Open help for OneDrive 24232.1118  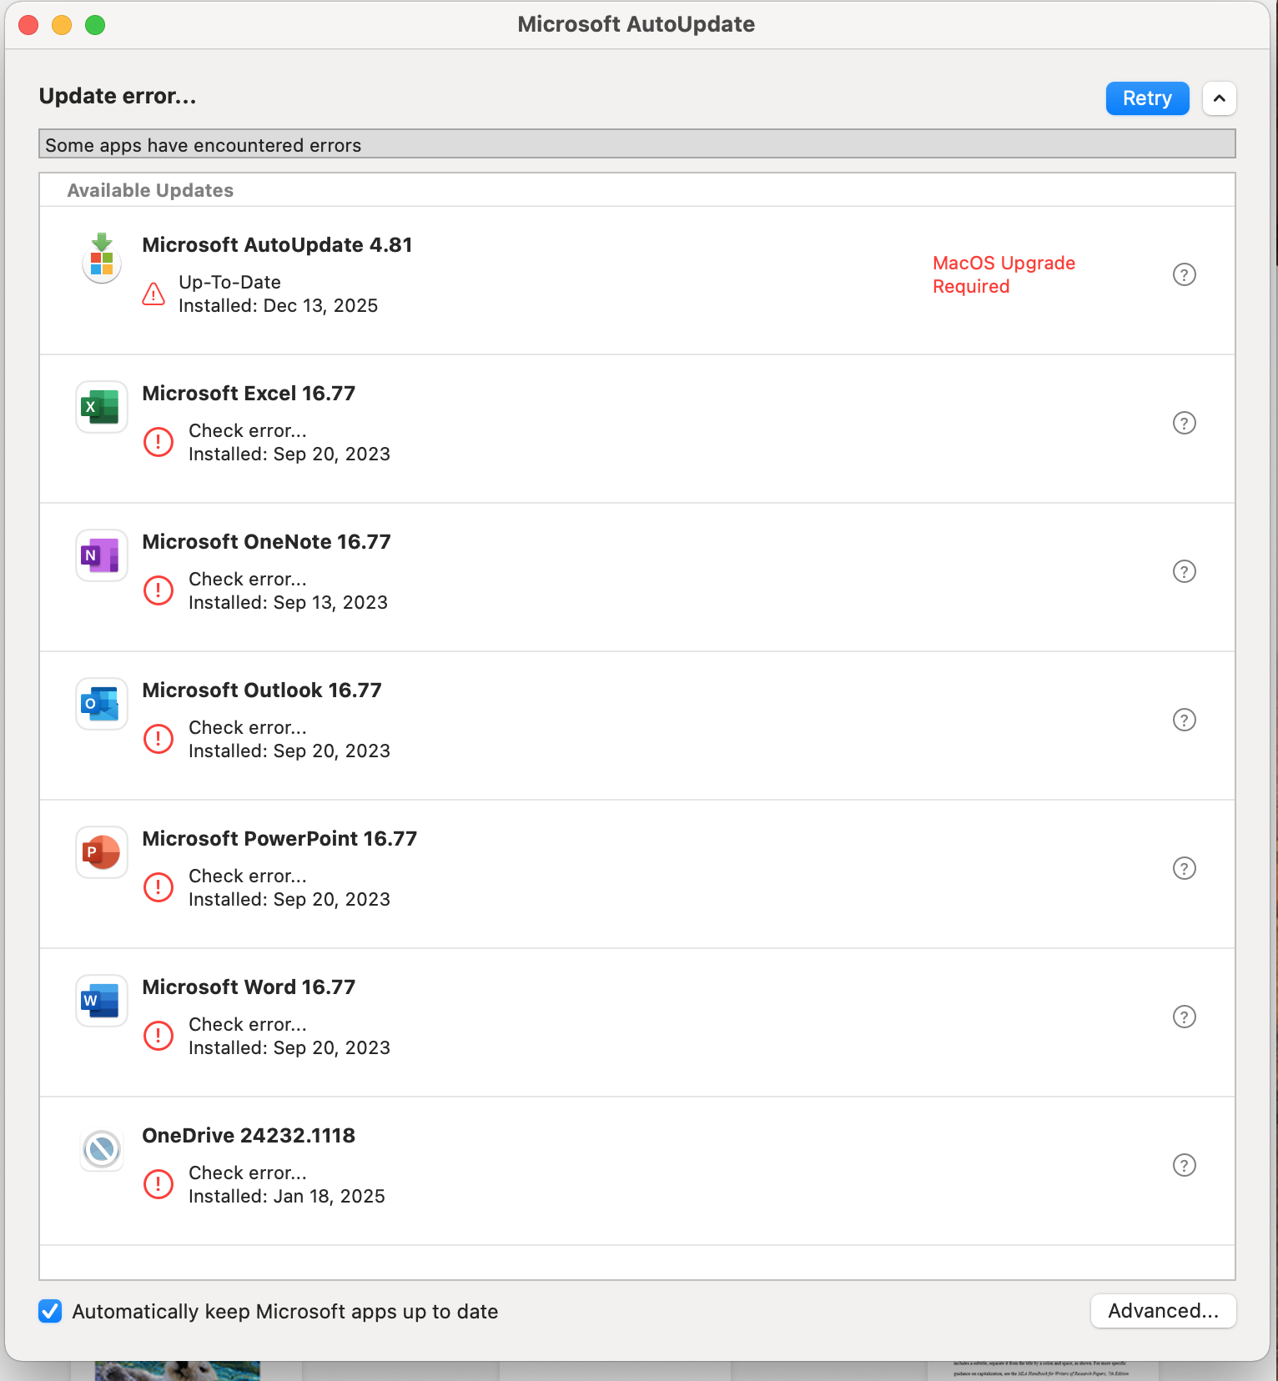1185,1165
